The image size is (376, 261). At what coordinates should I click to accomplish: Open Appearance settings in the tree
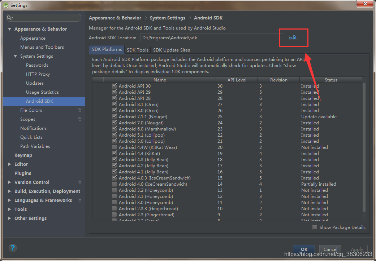tap(33, 38)
